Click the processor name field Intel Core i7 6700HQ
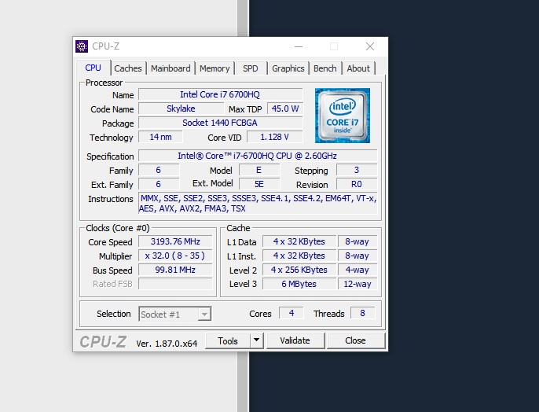 220,94
